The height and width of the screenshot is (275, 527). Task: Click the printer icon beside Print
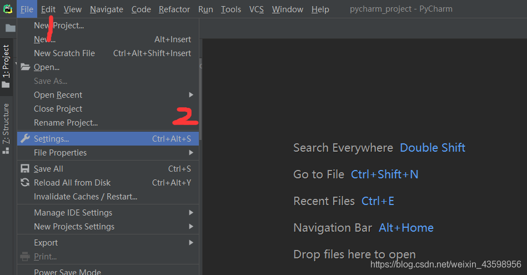(25, 257)
